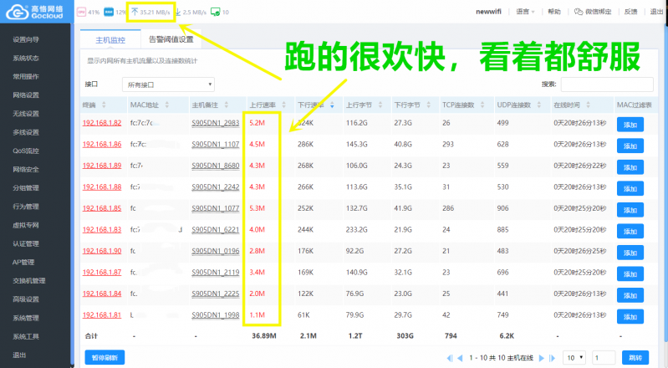Sort table by 下行速率 column arrow
Image resolution: width=668 pixels, height=368 pixels.
click(x=333, y=105)
